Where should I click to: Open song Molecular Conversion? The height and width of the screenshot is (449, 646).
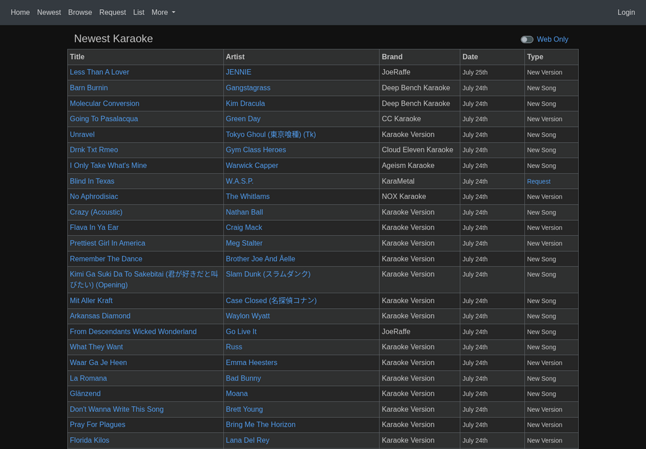[104, 104]
